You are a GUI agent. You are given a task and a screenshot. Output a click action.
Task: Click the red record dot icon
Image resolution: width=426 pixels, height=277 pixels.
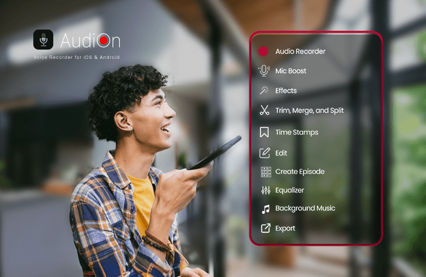coord(263,51)
